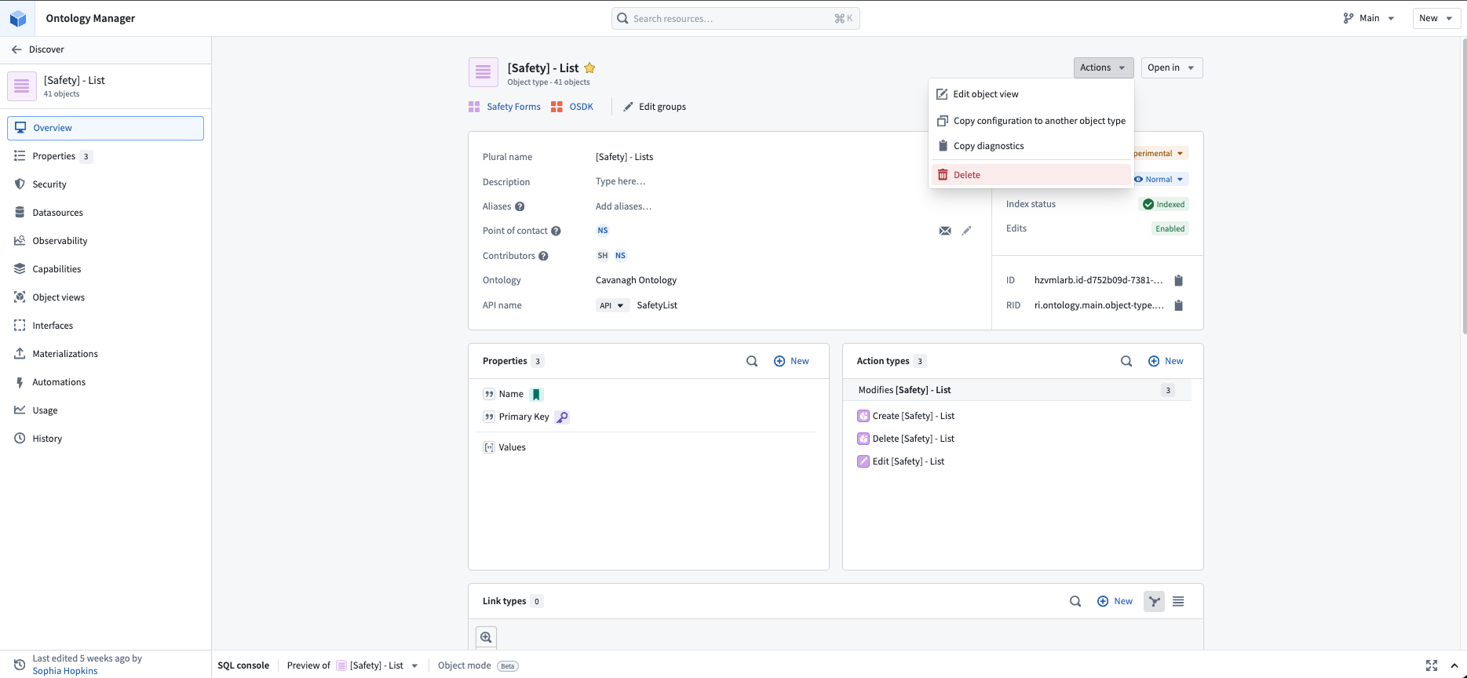Go to the Automations section
Image resolution: width=1467 pixels, height=678 pixels.
[105, 382]
